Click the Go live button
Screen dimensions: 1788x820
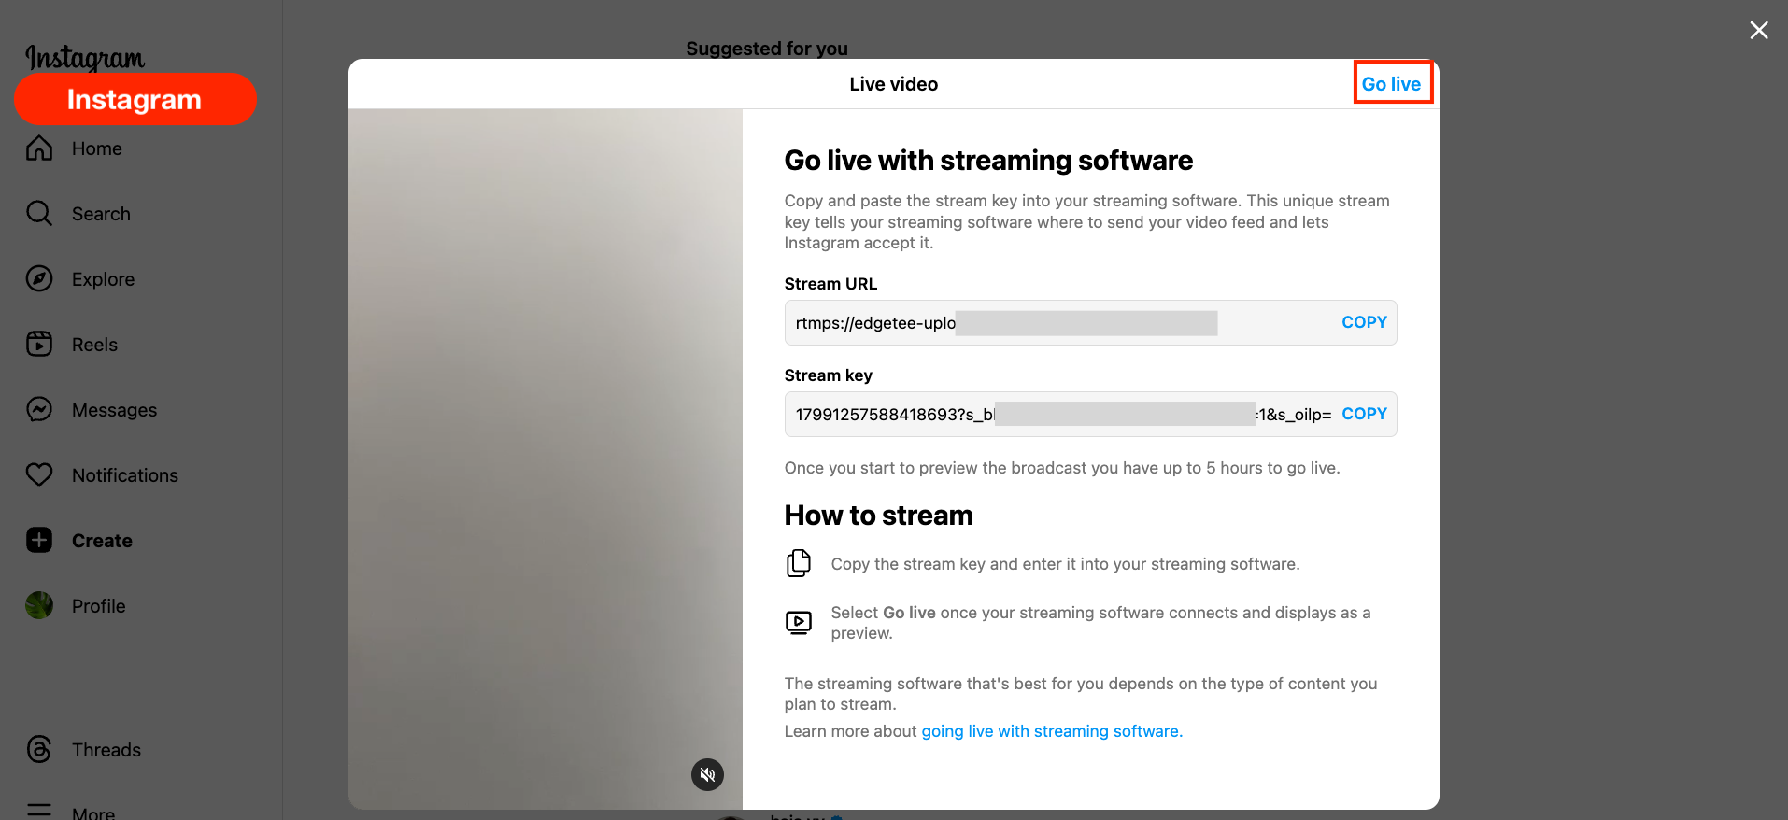(1391, 84)
